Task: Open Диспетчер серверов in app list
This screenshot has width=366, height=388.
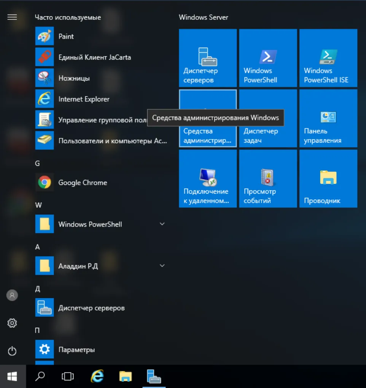Action: [101, 308]
